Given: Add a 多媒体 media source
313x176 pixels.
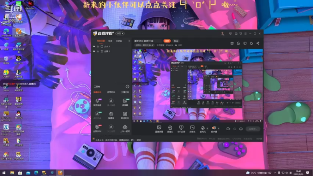Looking at the screenshot, I should (x=192, y=129).
